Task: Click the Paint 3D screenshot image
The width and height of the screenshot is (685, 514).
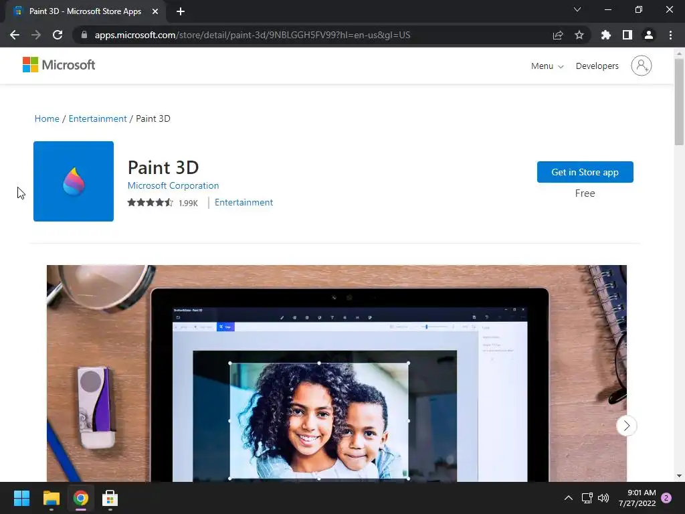Action: tap(336, 373)
